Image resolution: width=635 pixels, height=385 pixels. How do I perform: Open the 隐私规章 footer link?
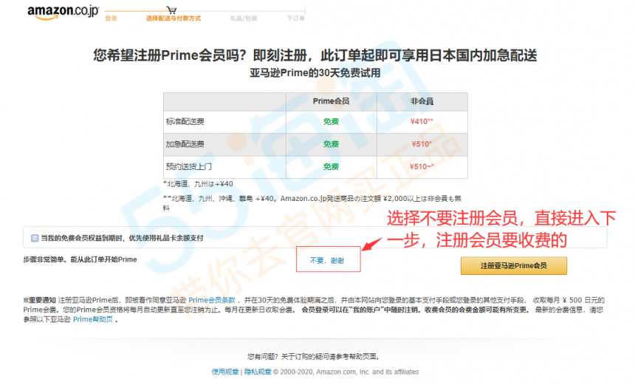click(258, 372)
